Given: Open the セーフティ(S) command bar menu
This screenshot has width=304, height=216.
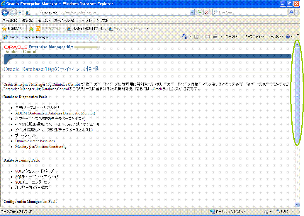Looking at the screenshot, I should [x=254, y=37].
